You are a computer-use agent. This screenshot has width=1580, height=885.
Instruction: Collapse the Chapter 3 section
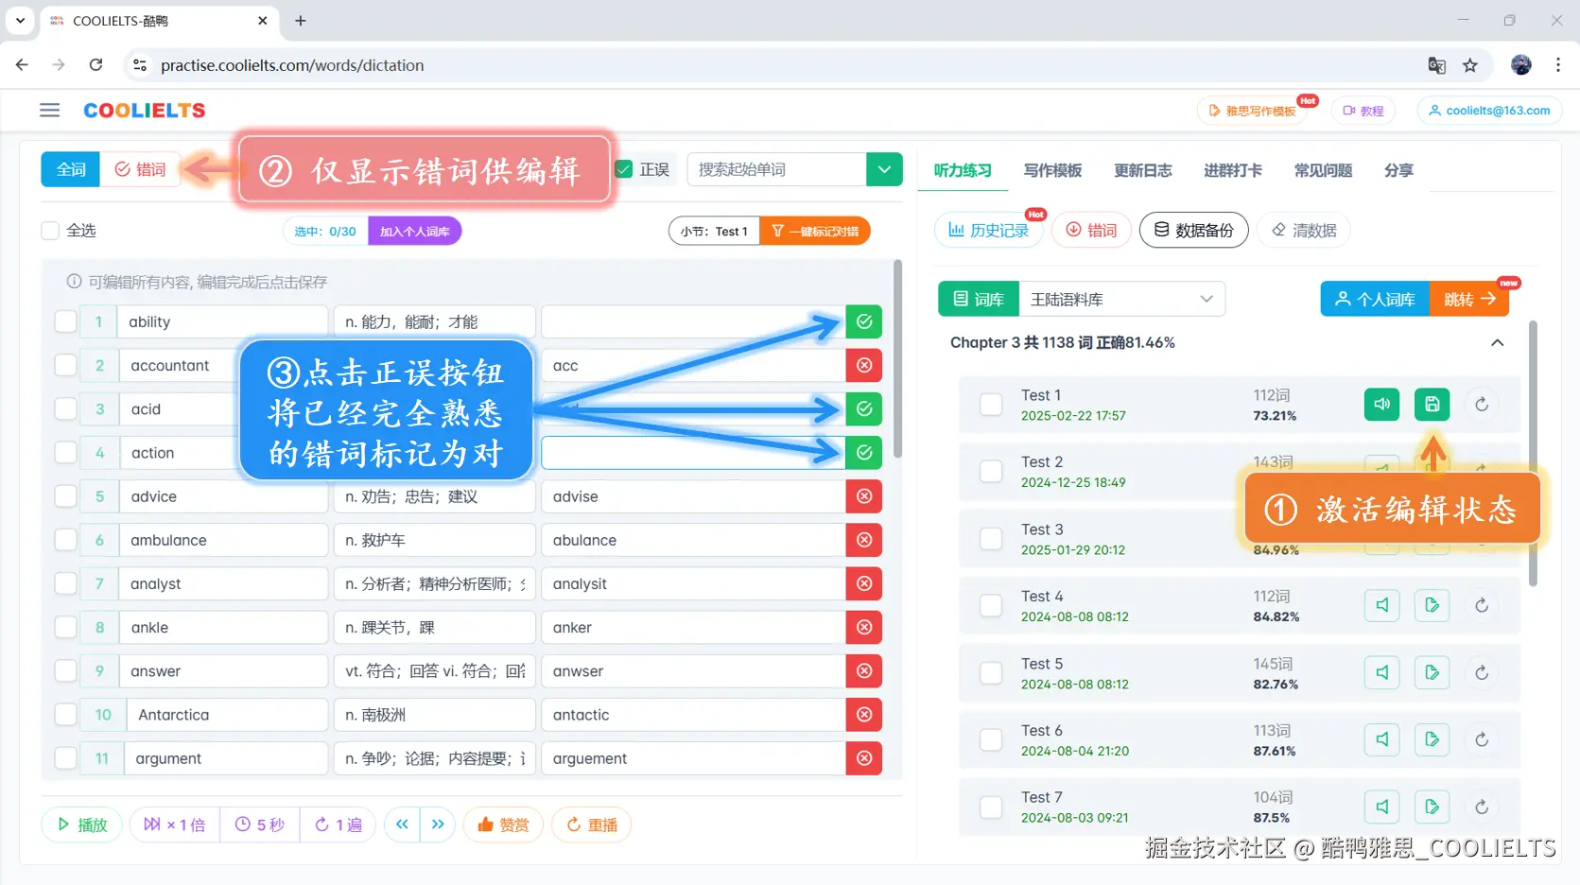(x=1497, y=342)
